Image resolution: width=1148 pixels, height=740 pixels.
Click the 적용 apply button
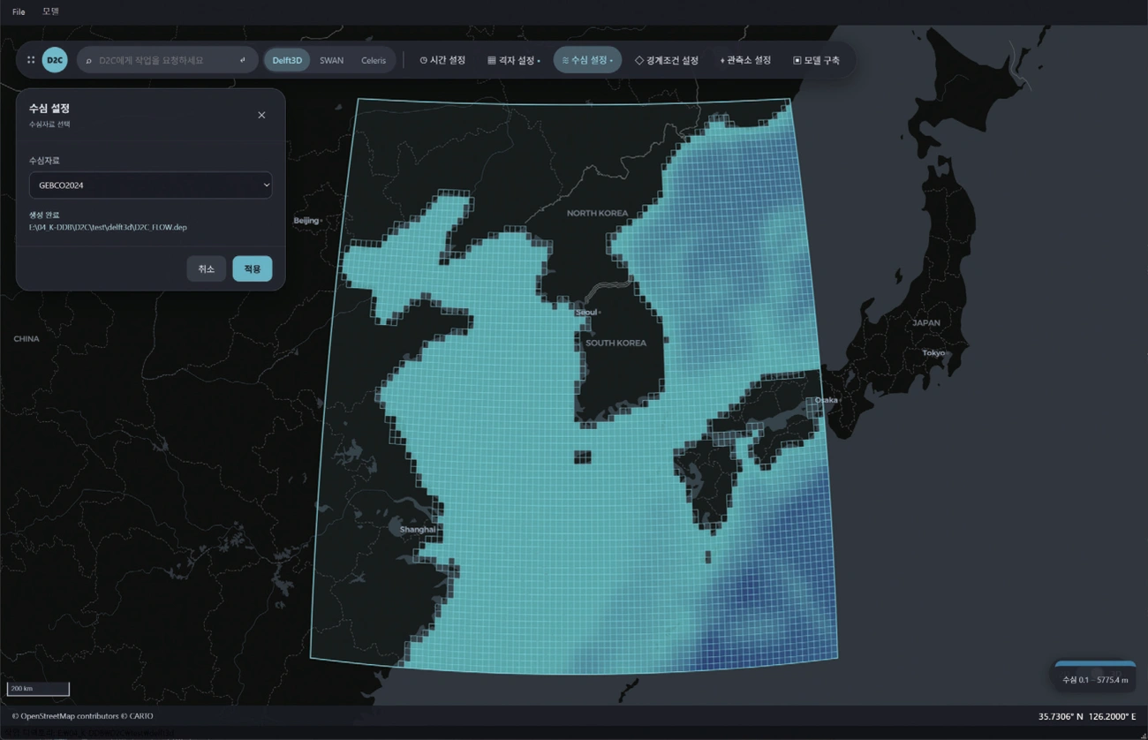tap(253, 268)
